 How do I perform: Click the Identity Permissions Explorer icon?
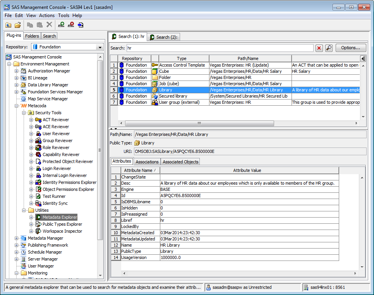pyautogui.click(x=38, y=182)
